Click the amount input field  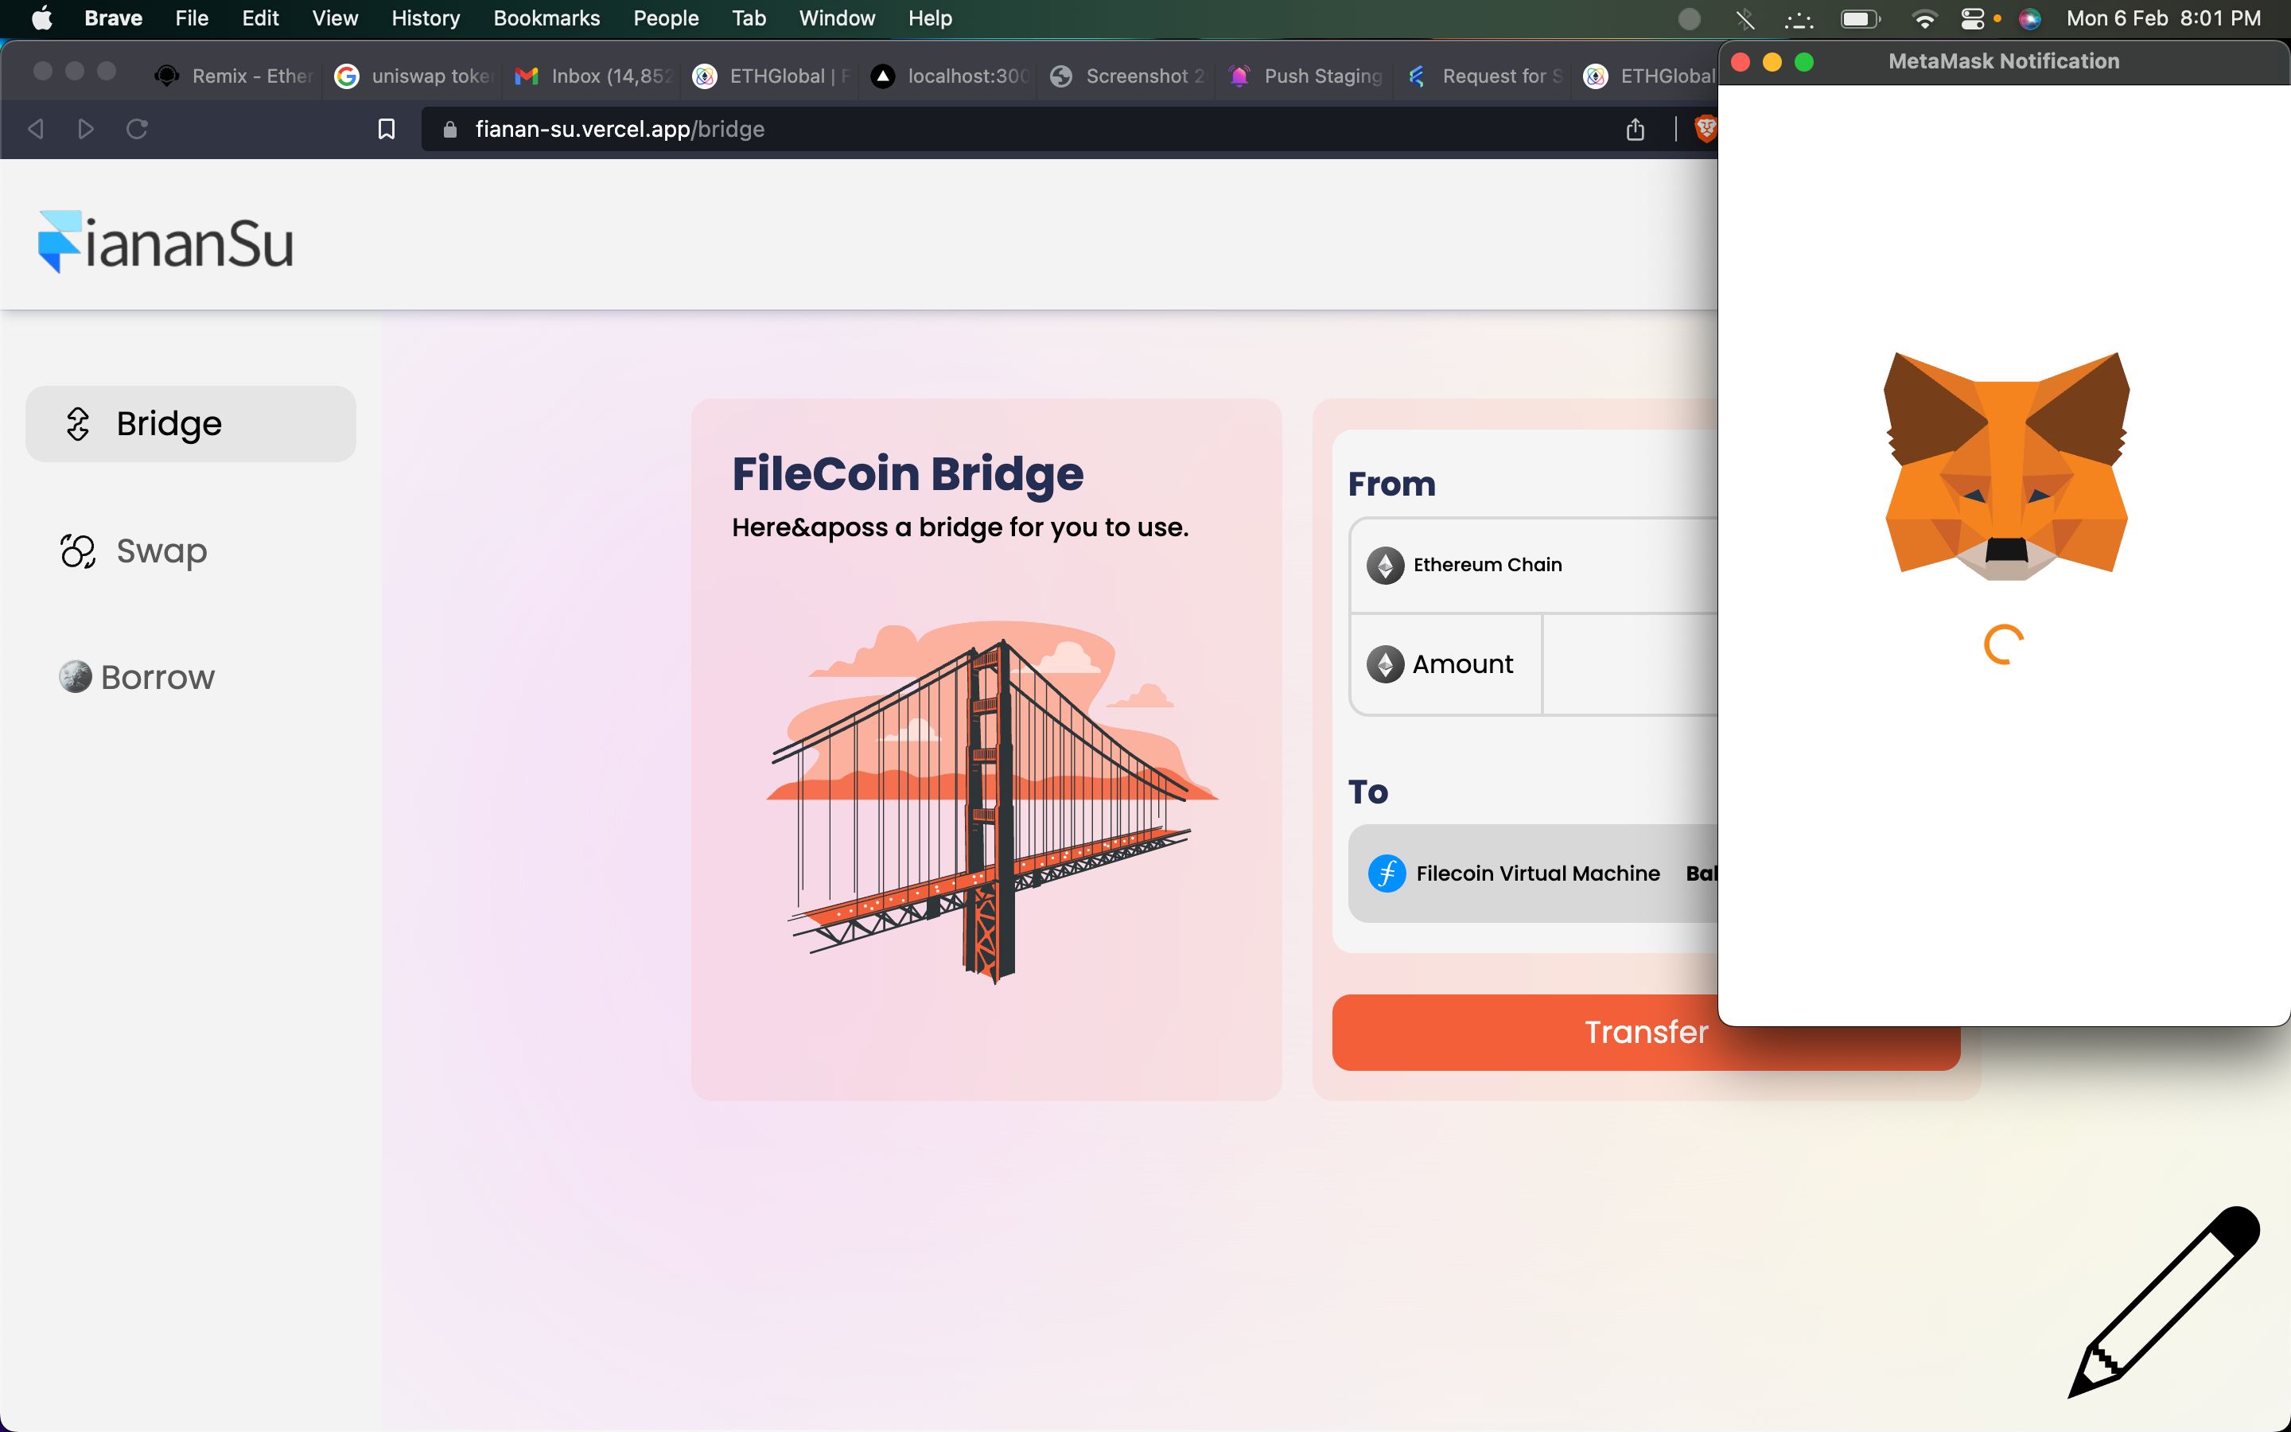click(x=1629, y=664)
